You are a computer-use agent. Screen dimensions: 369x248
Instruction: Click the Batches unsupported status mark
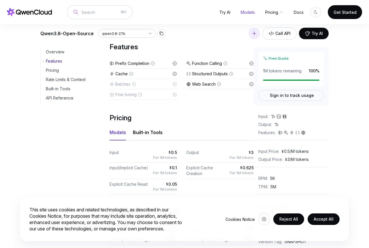click(175, 84)
